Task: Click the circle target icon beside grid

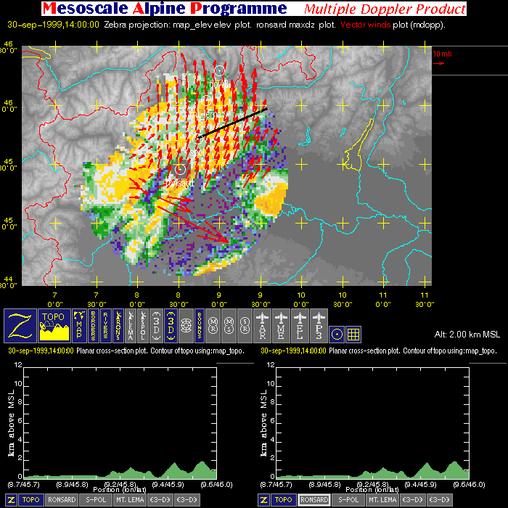Action: click(x=337, y=334)
